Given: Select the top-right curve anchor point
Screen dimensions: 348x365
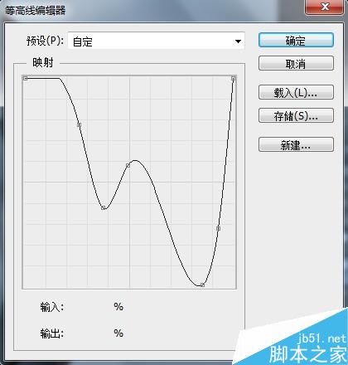Looking at the screenshot, I should [233, 79].
